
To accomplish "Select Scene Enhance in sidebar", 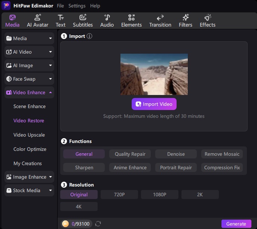I will [x=30, y=107].
